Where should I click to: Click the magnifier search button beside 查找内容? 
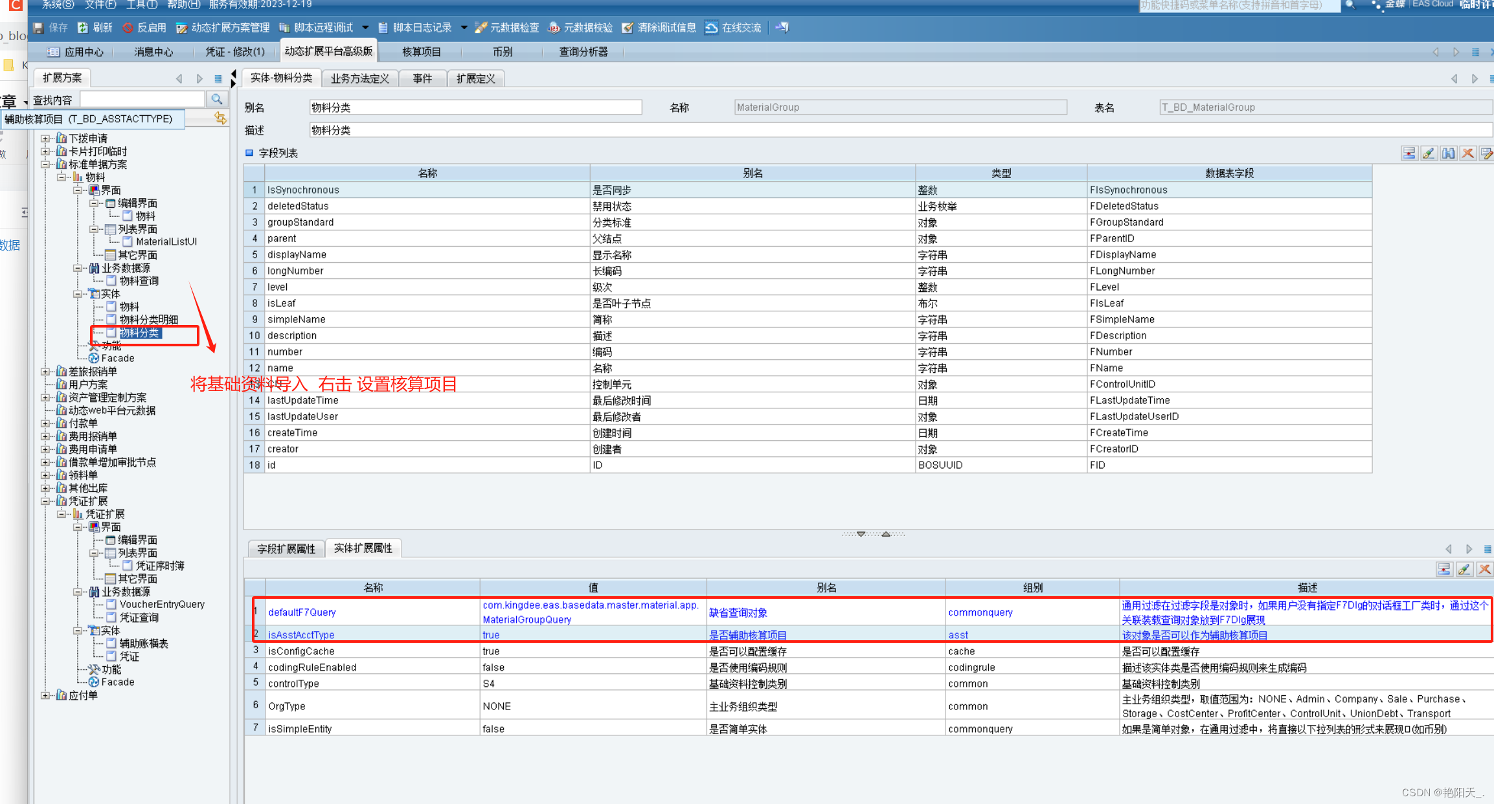click(x=217, y=100)
